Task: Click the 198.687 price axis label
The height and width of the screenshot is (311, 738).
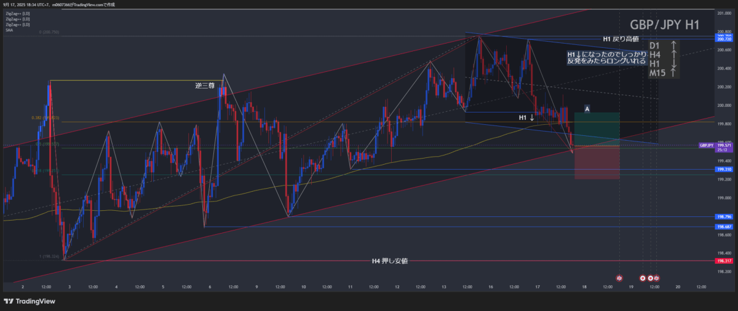Action: pos(723,227)
